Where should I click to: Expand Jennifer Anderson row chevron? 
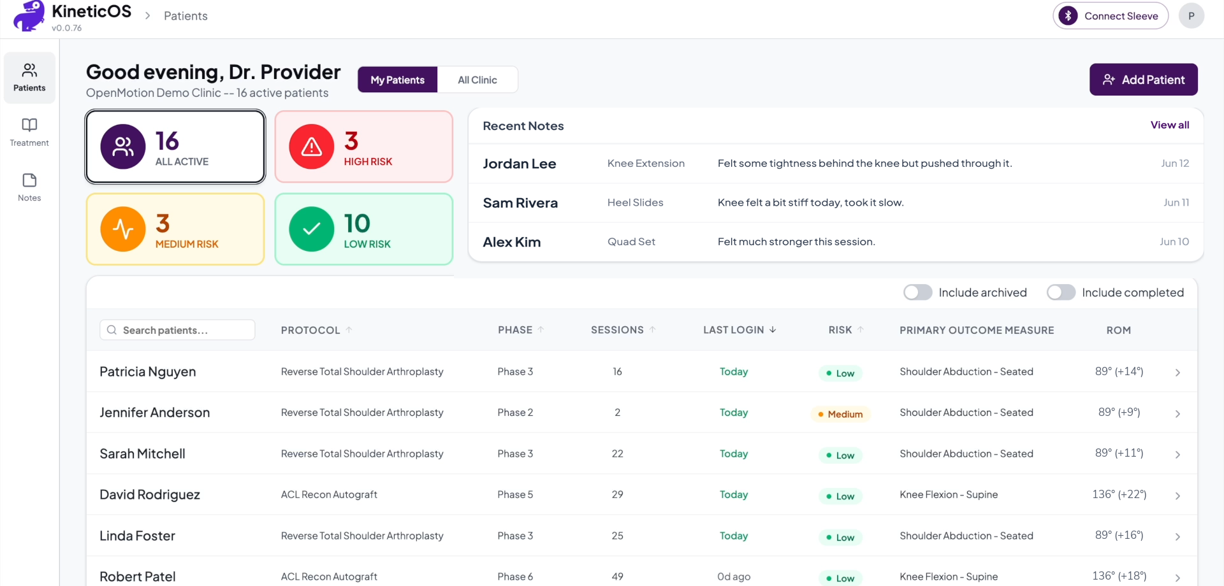point(1177,414)
